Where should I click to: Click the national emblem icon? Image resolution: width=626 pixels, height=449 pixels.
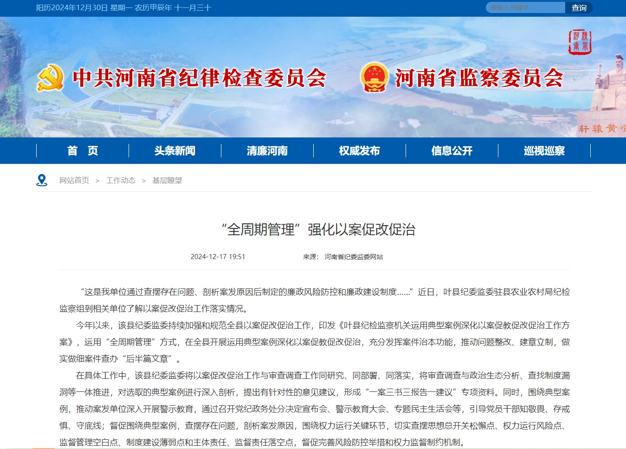click(374, 78)
